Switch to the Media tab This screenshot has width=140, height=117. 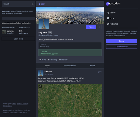point(92,65)
